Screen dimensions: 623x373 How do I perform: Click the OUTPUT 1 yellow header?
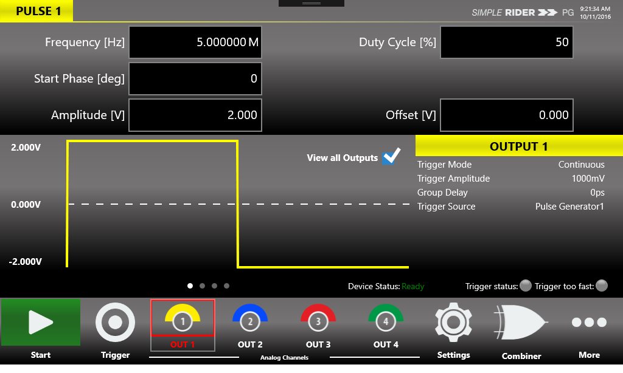518,146
